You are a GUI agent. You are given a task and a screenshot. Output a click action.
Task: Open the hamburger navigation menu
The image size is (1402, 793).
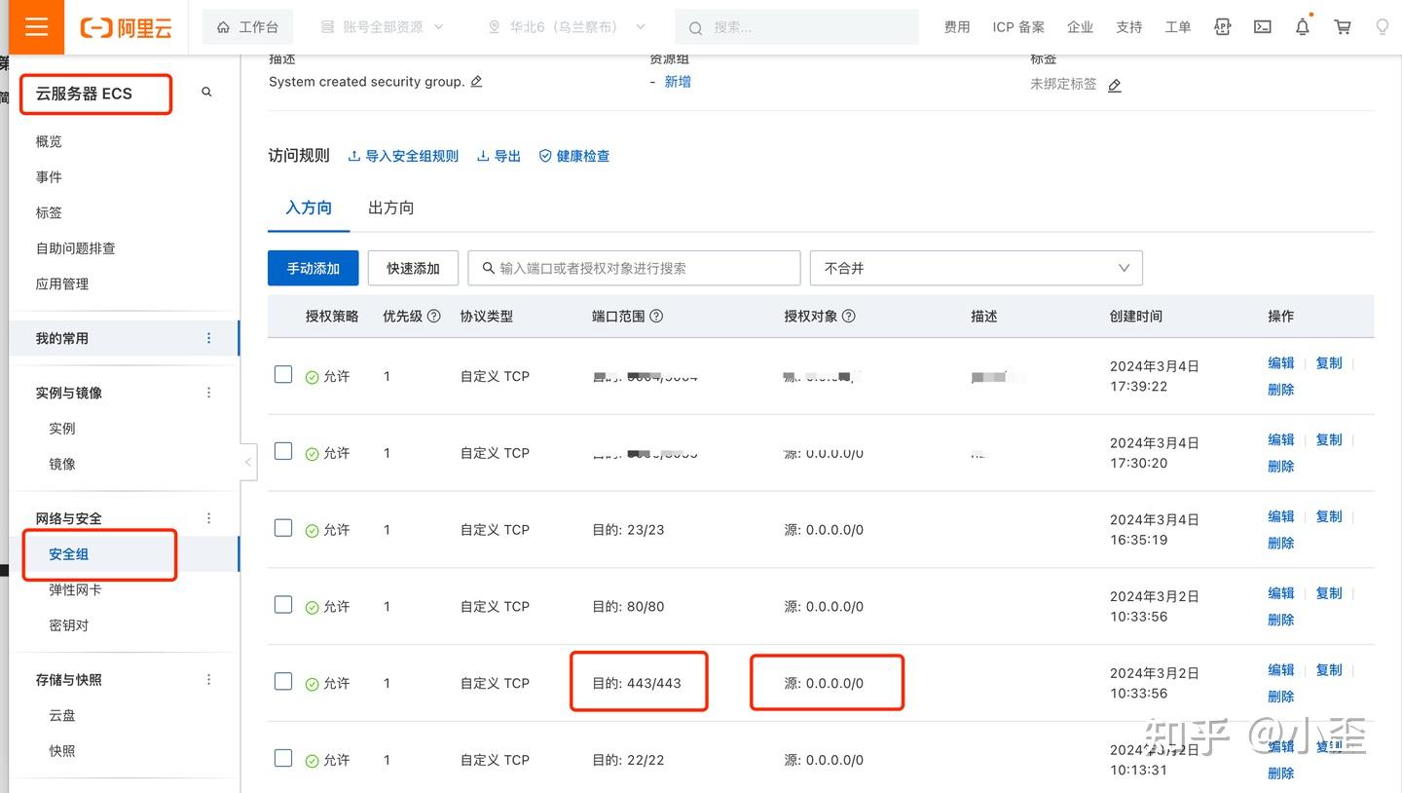click(x=37, y=27)
